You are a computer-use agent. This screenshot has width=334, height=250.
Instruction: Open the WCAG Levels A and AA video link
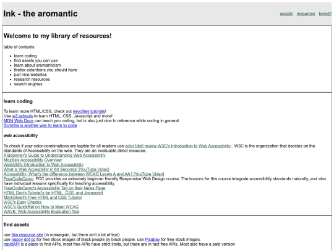[83, 174]
